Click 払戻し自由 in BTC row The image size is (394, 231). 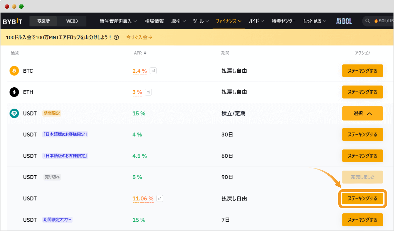point(234,71)
